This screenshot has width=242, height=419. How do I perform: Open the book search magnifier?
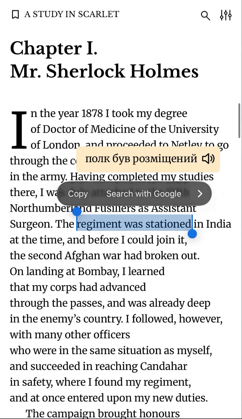pyautogui.click(x=205, y=15)
